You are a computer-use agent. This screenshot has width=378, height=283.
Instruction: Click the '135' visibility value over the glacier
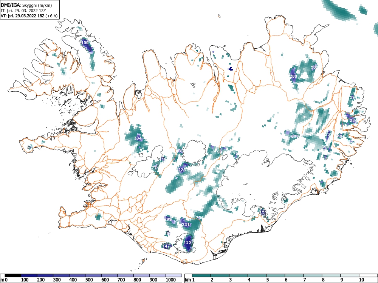pyautogui.click(x=187, y=242)
